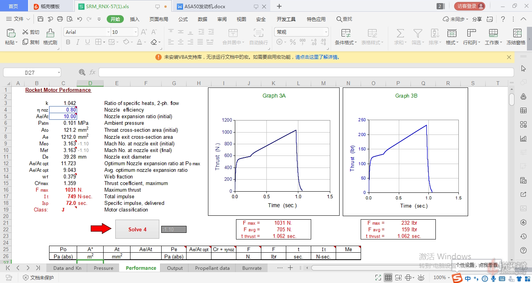This screenshot has height=283, width=532.
Task: Click the Print icon in quick access bar
Action: pos(60,19)
